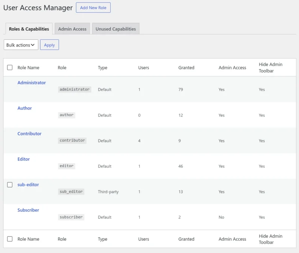
Task: Open the Subscriber role link
Action: coord(28,210)
